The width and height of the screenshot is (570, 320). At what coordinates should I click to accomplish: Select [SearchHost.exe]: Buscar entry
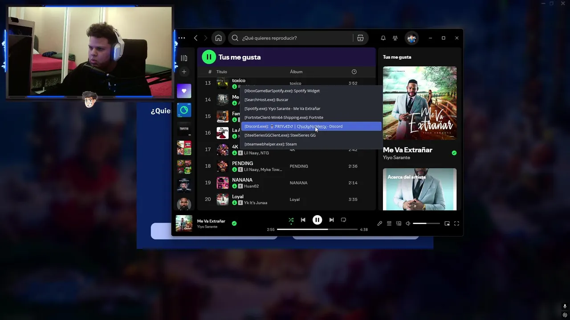[311, 100]
